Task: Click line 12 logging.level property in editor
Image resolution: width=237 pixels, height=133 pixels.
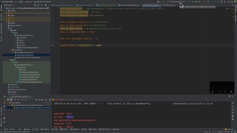Action: (80, 45)
